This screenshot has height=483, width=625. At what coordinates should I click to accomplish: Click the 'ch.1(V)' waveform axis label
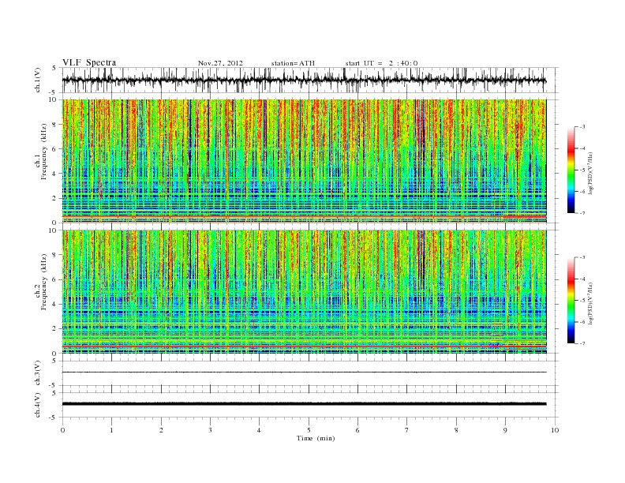(37, 80)
